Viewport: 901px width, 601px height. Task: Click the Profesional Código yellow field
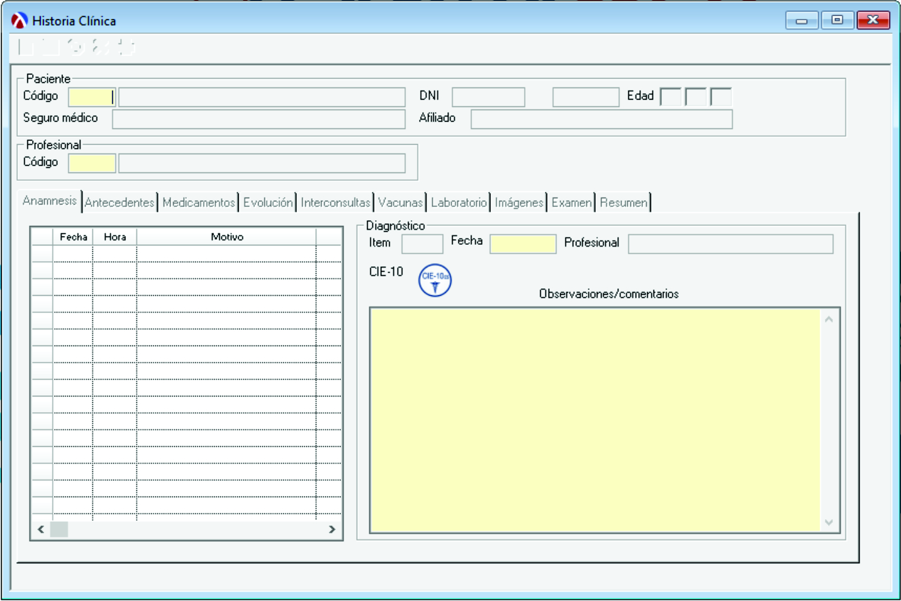(x=92, y=164)
